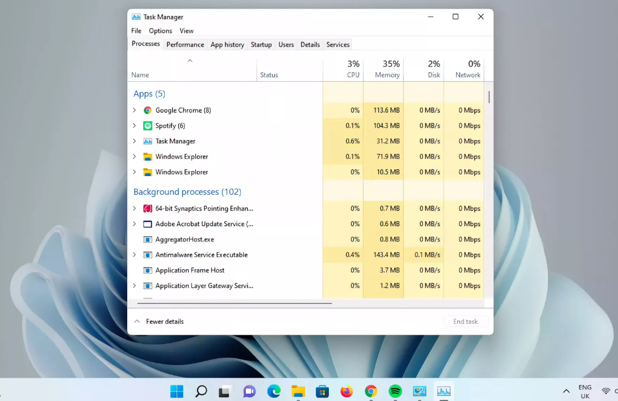The width and height of the screenshot is (618, 401).
Task: Switch to the Users tab
Action: point(286,44)
